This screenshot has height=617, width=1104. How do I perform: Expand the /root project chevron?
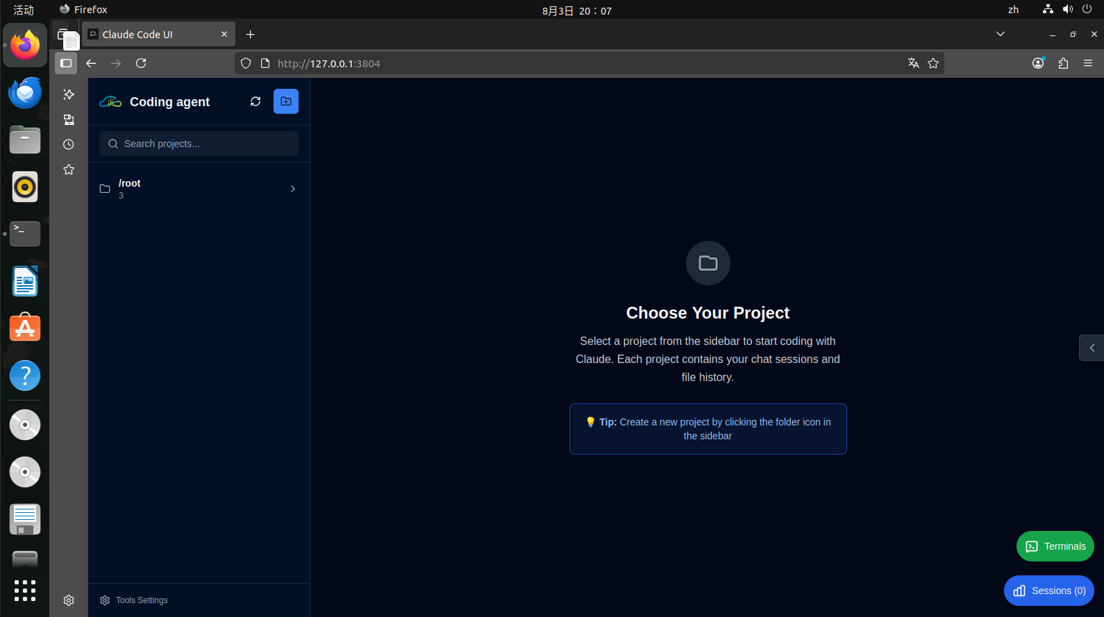pos(293,189)
